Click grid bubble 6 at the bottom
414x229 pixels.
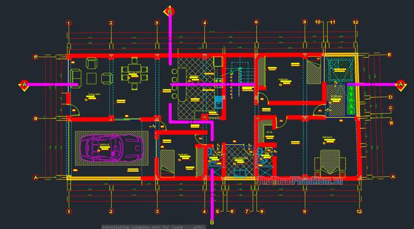[232, 211]
